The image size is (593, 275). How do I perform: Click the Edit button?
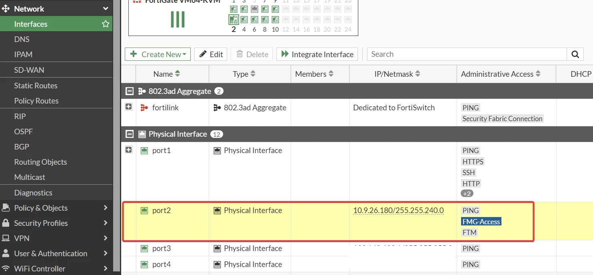click(211, 54)
